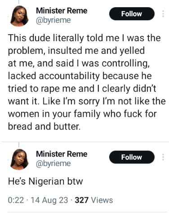The height and width of the screenshot is (213, 169).
Task: Click the 'bread and butter.' tweet line
Action: click(44, 126)
